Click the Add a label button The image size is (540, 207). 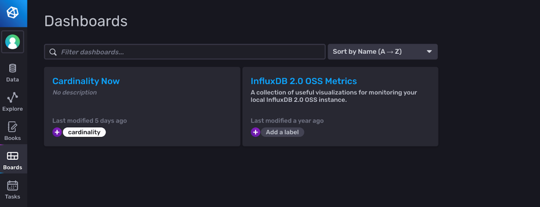pos(282,132)
